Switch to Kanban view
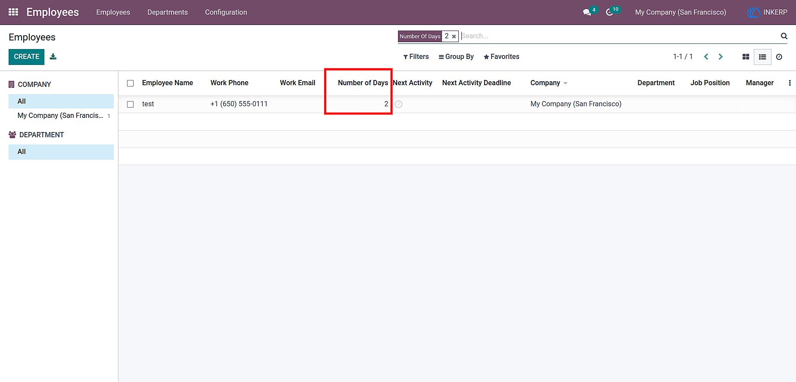The height and width of the screenshot is (382, 796). click(x=746, y=57)
